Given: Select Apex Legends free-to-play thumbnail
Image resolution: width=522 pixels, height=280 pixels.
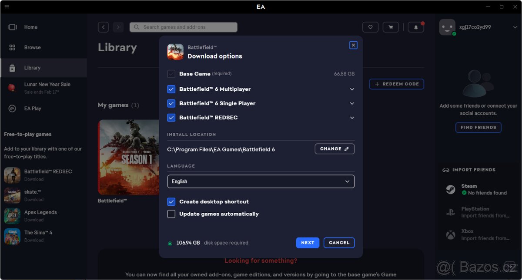Looking at the screenshot, I should 12,216.
